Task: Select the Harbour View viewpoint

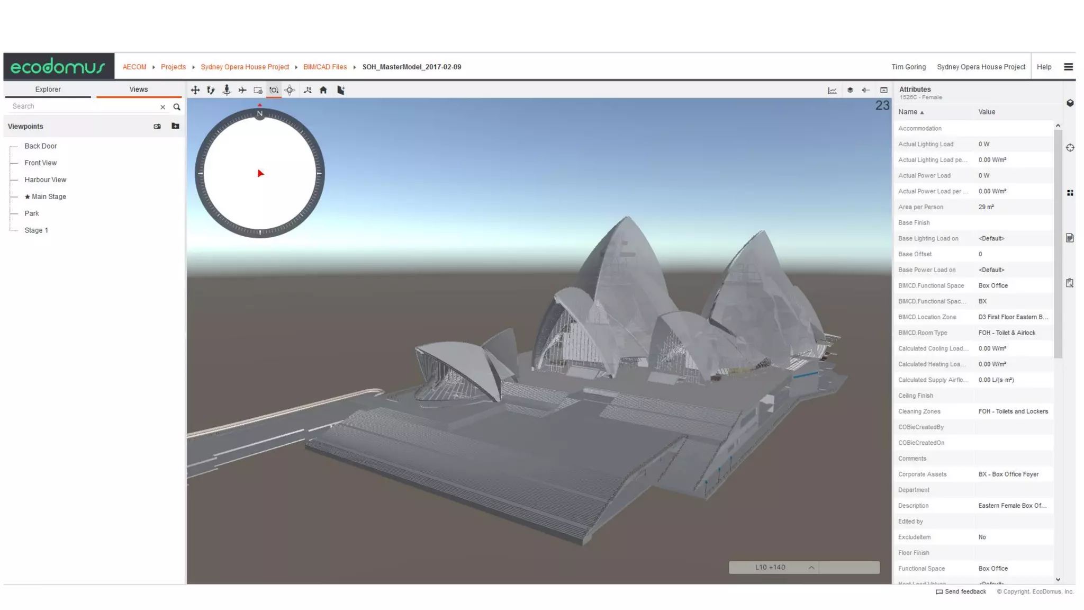Action: point(45,180)
